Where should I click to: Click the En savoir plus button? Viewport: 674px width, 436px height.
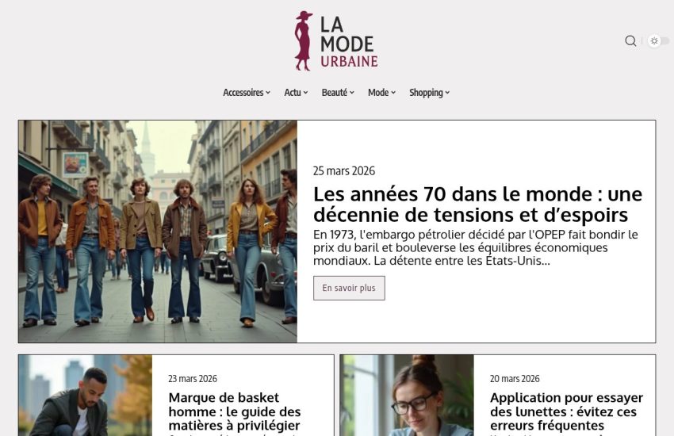pos(349,289)
